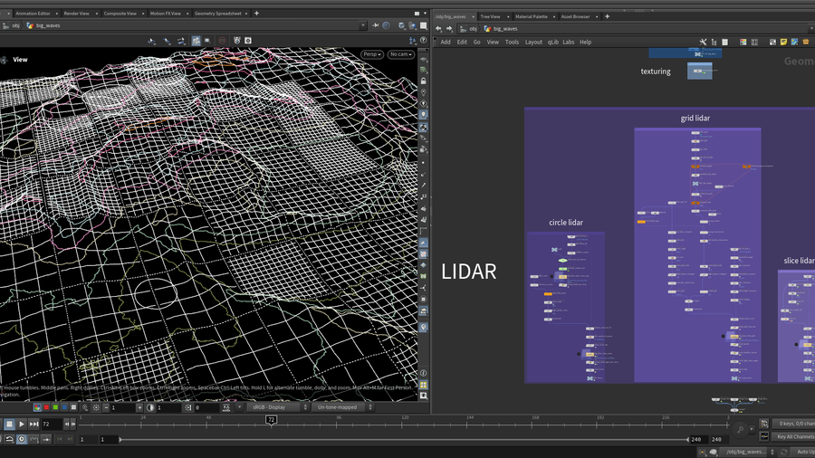The image size is (815, 458).
Task: Open the Geometry Spreadsheet tab
Action: 217,14
